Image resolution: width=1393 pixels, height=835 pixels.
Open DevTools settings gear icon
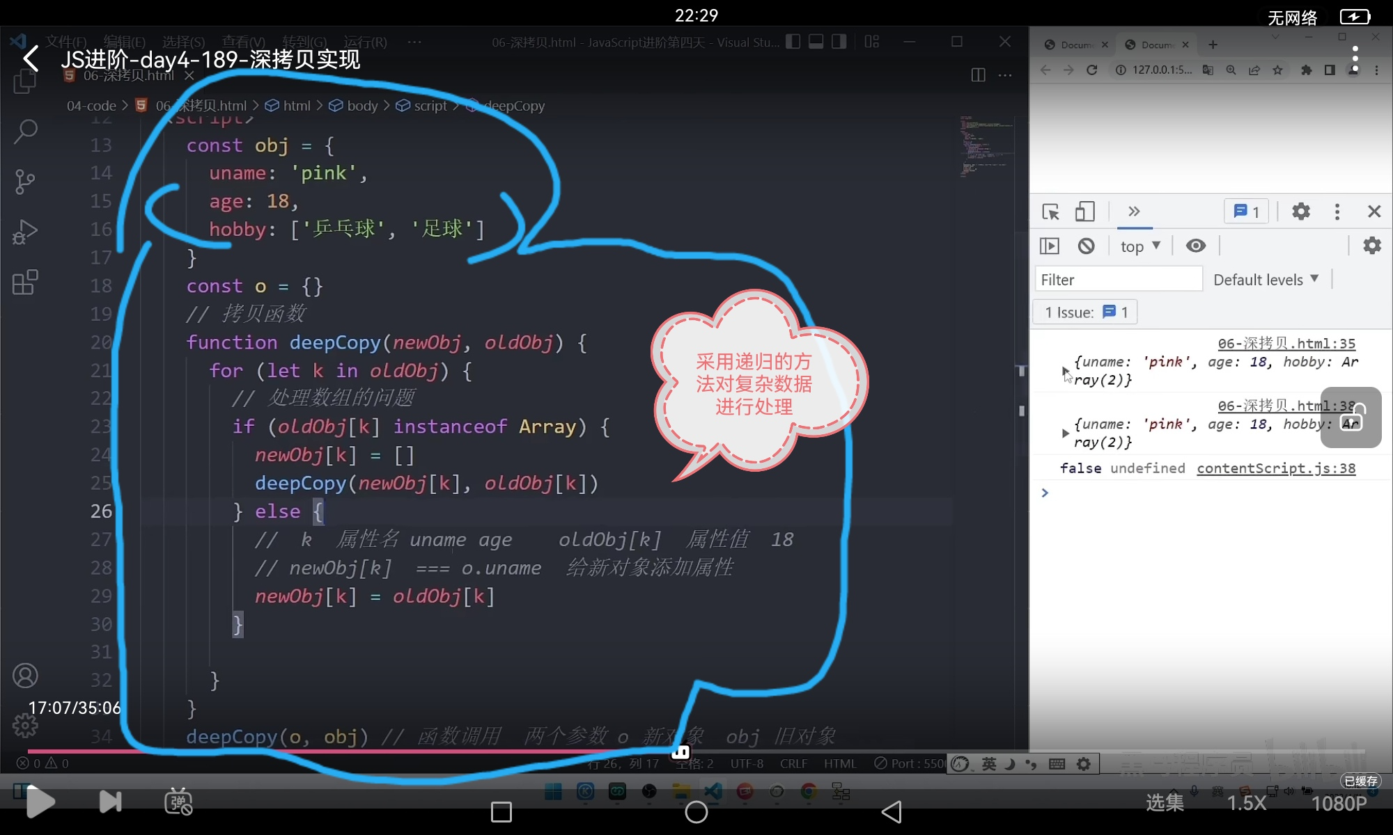tap(1300, 212)
